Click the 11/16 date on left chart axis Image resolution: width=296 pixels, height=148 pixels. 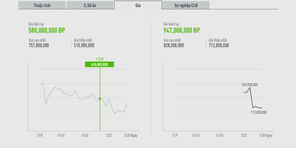coord(61,135)
